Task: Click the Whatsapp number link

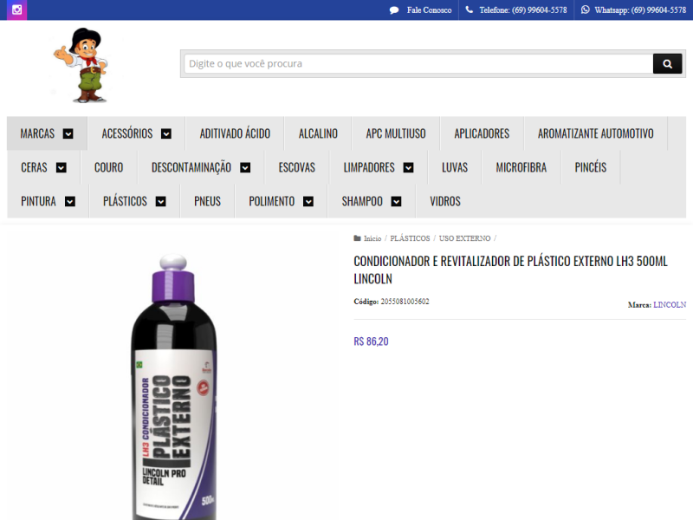Action: (640, 10)
